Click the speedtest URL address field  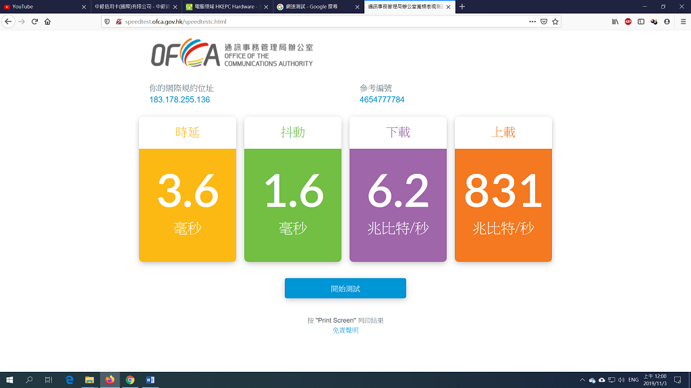tap(304, 22)
